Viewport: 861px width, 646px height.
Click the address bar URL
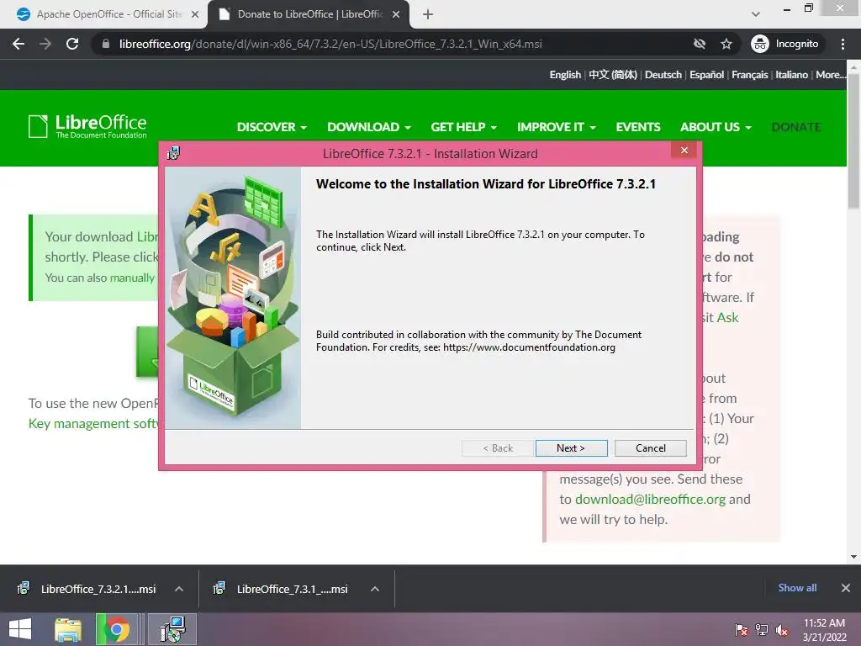330,44
